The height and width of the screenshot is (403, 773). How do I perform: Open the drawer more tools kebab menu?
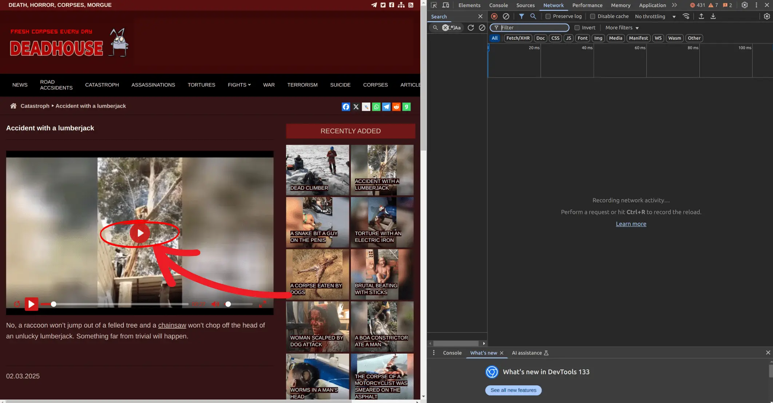click(433, 353)
